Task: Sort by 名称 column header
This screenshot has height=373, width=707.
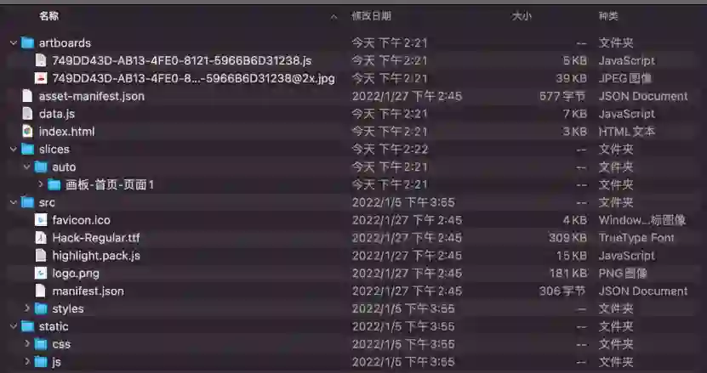Action: click(x=48, y=16)
